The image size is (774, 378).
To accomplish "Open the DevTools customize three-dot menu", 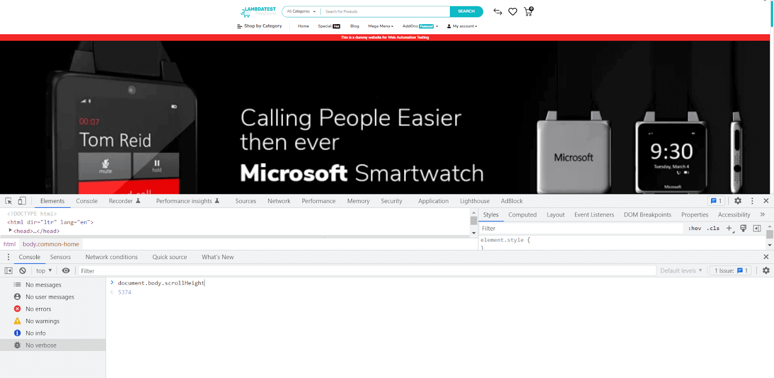I will tap(752, 201).
